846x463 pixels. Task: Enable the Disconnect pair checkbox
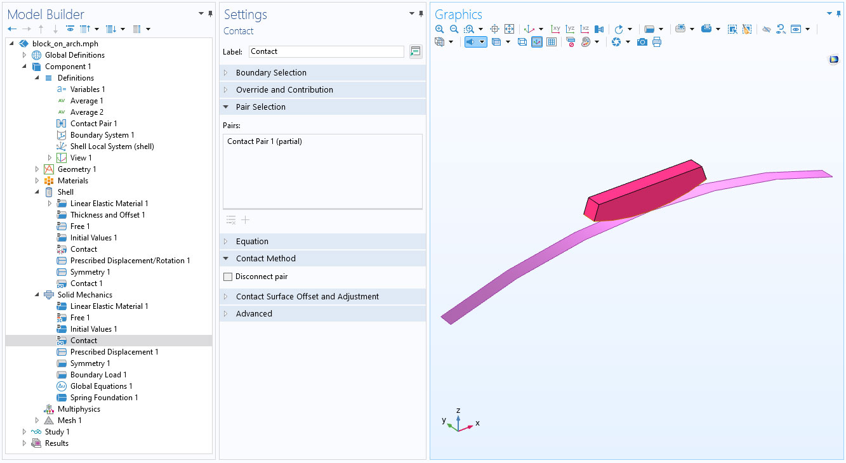pos(228,277)
